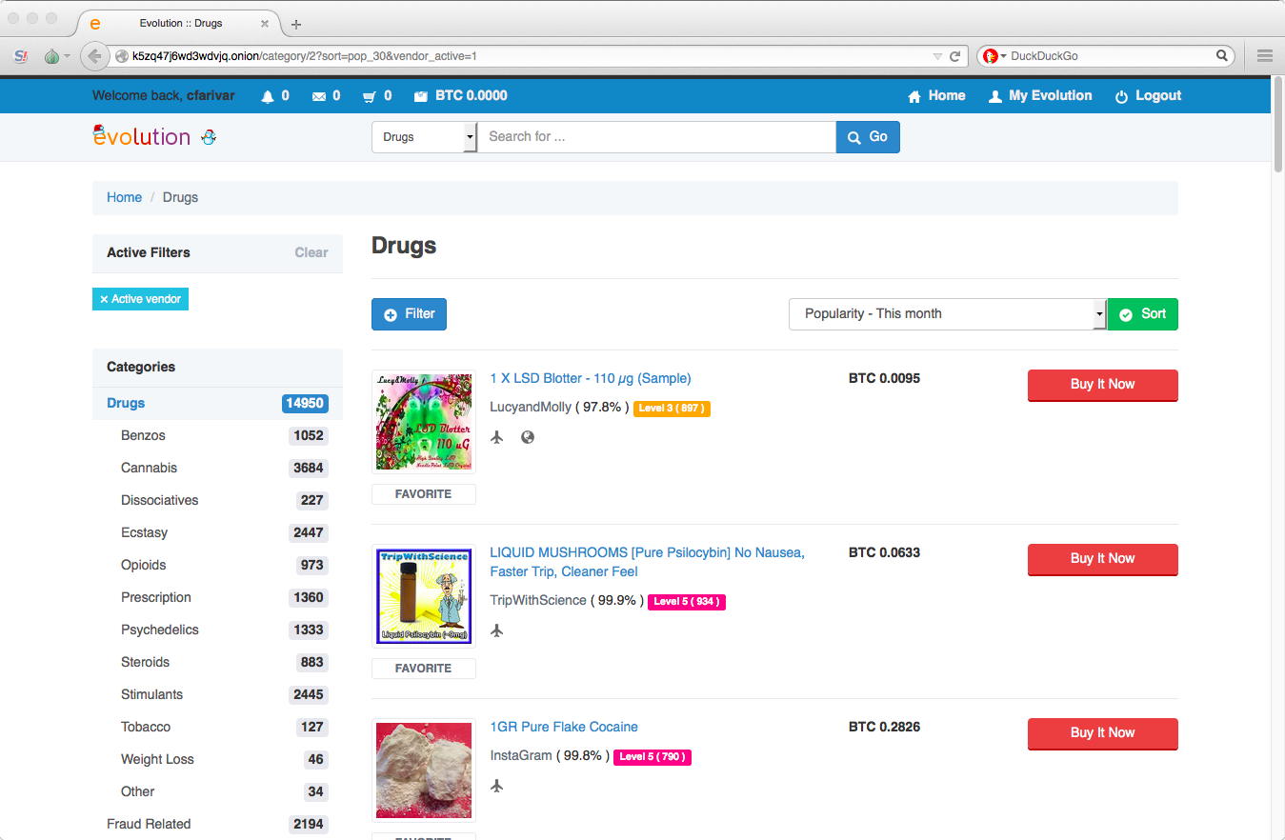Click the magnifier in the DuckDuckGo search box
The image size is (1285, 840).
(x=1222, y=56)
